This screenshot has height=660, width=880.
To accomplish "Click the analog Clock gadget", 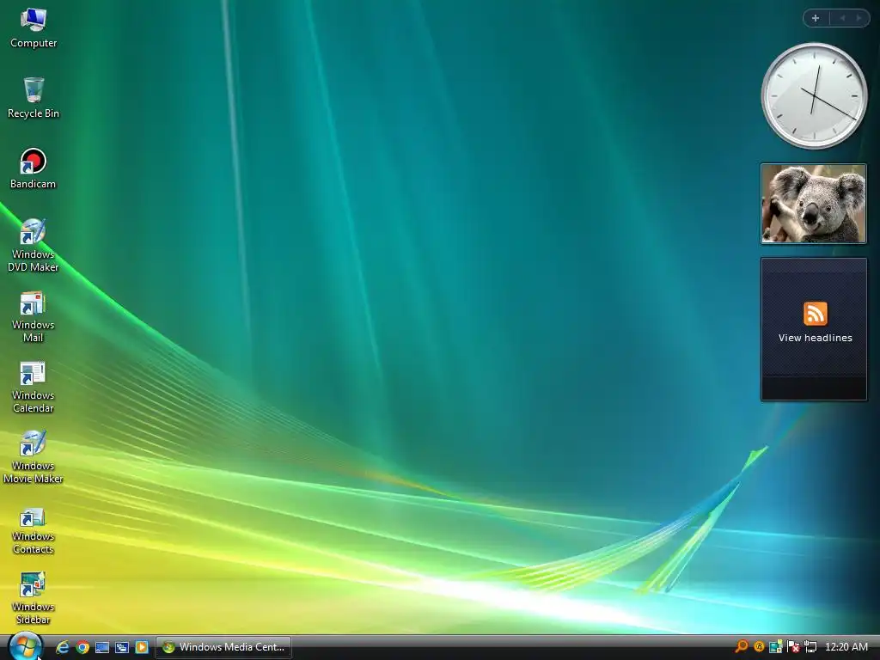I will 815,96.
